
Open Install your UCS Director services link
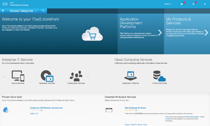tap(46, 108)
